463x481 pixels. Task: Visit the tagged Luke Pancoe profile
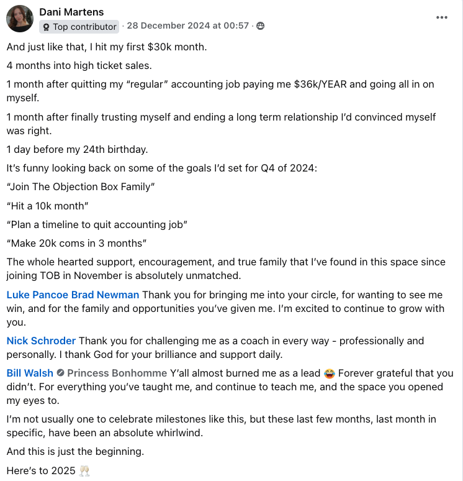37,295
